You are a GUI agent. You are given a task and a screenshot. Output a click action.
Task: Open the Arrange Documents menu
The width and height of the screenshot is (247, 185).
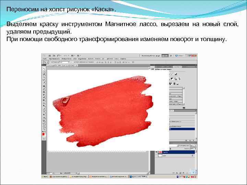[x=73, y=56]
